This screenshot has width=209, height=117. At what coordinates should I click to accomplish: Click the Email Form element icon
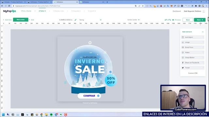point(183,47)
